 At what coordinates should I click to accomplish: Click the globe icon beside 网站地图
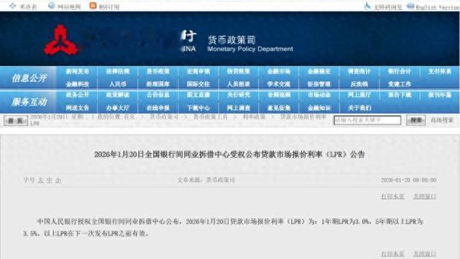coord(52,6)
